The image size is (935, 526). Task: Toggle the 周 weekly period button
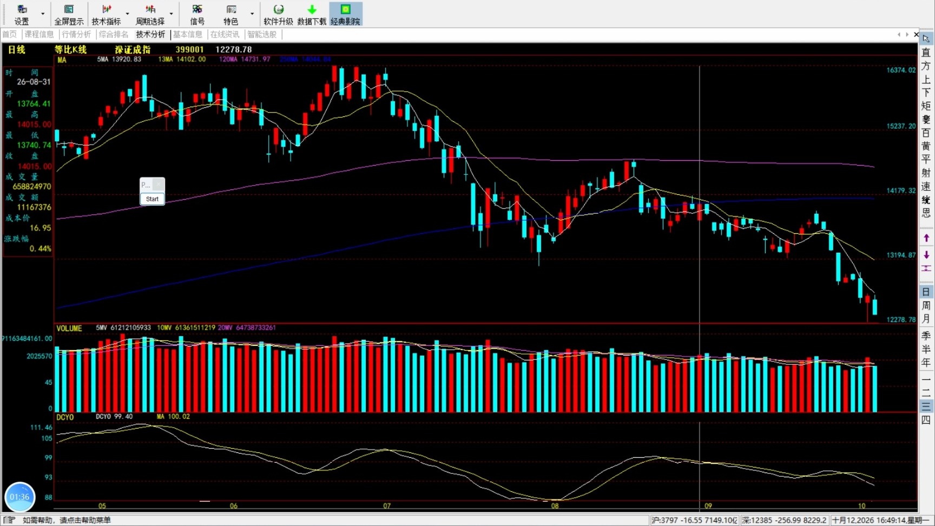pyautogui.click(x=926, y=306)
